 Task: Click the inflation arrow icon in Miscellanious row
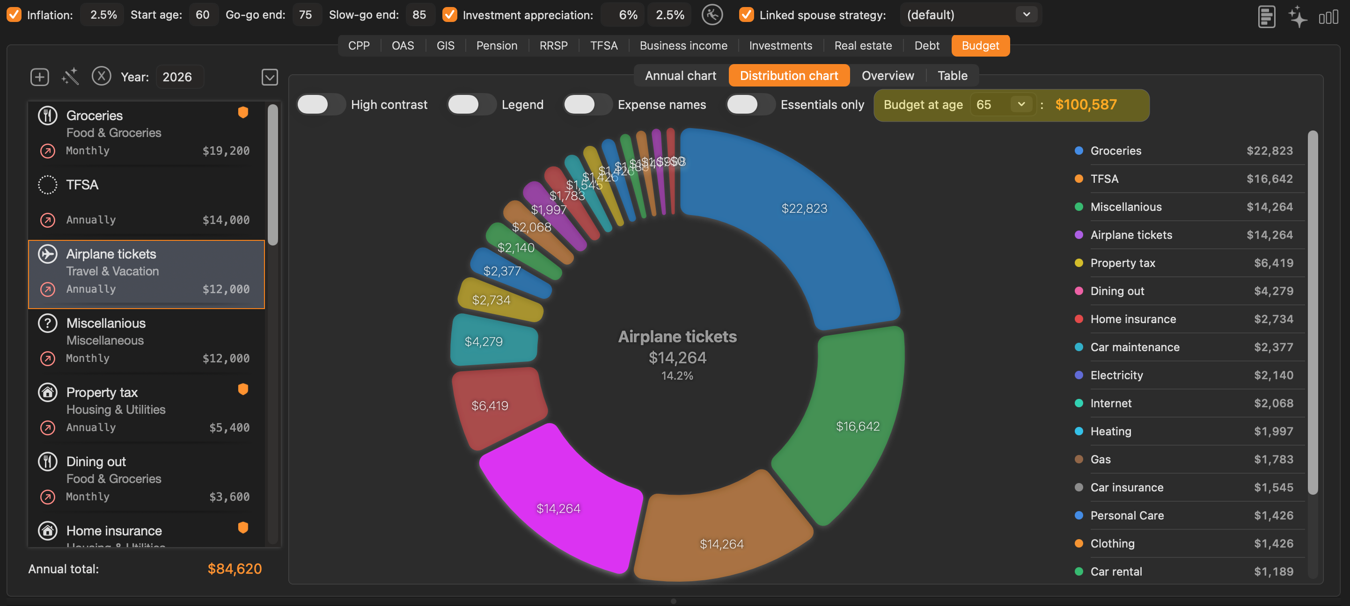(48, 358)
